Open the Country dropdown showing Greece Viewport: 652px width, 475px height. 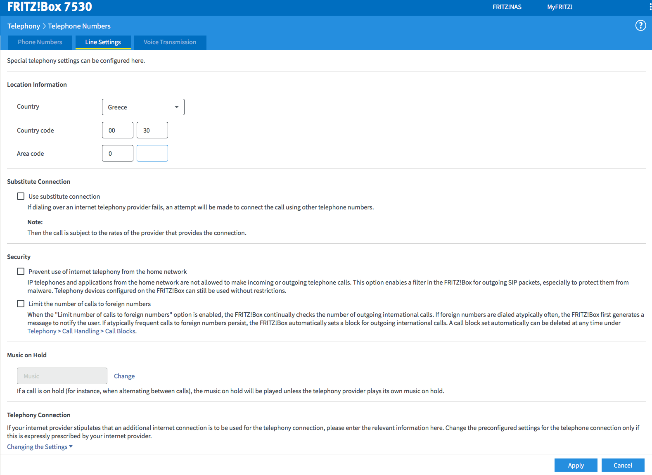[x=143, y=107]
